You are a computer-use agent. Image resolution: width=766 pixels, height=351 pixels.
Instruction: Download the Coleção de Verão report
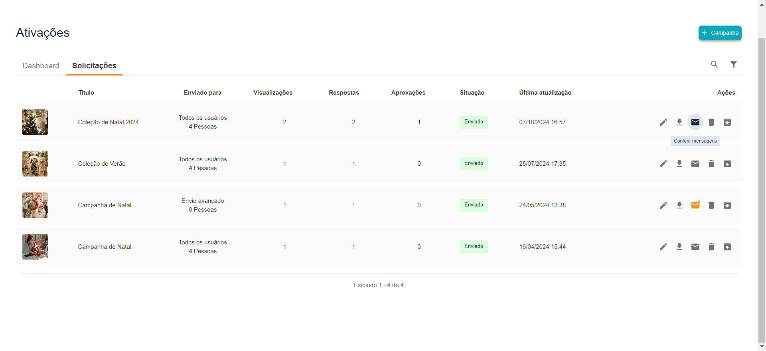pyautogui.click(x=679, y=164)
